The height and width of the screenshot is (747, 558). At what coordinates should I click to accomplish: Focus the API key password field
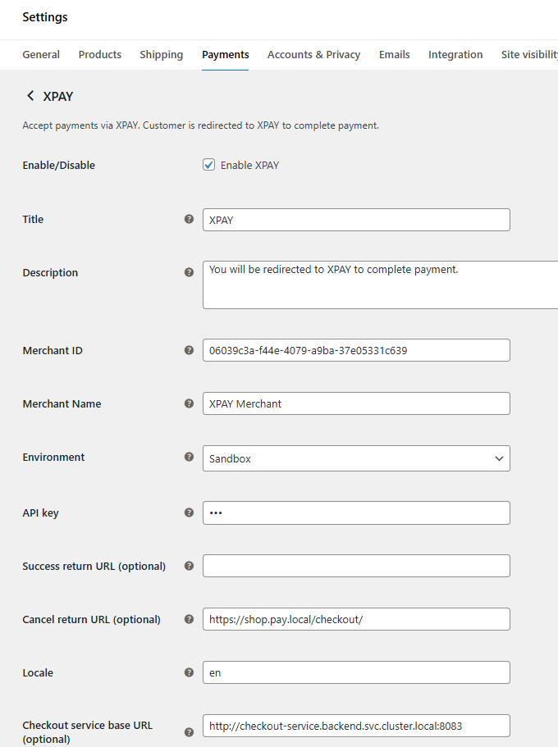pos(356,513)
